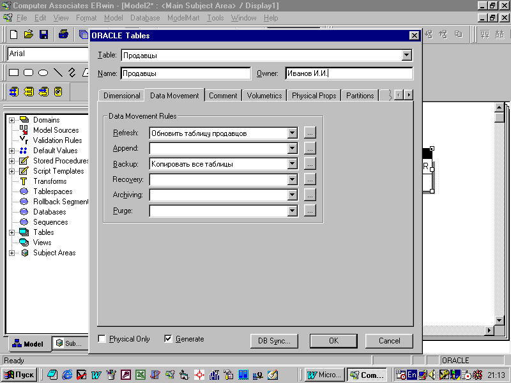The image size is (511, 383).
Task: Open the Table dropdown list
Action: coord(406,55)
